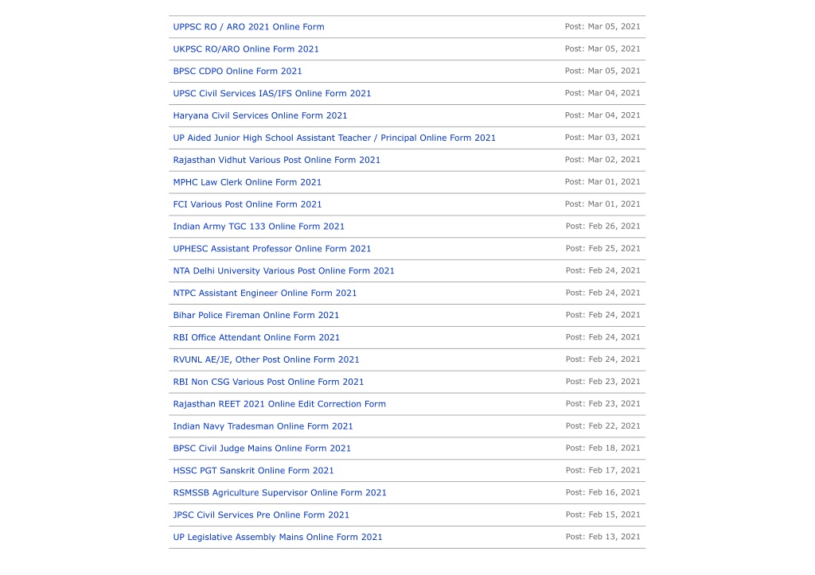Click Rajasthan Vidhut Various Post Online Form

click(x=276, y=160)
